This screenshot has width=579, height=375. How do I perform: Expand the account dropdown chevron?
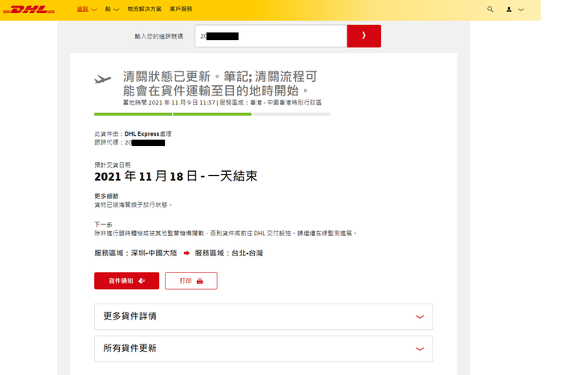pyautogui.click(x=520, y=10)
